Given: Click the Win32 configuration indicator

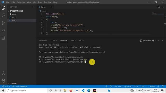Looking at the screenshot, I should click(152, 87).
